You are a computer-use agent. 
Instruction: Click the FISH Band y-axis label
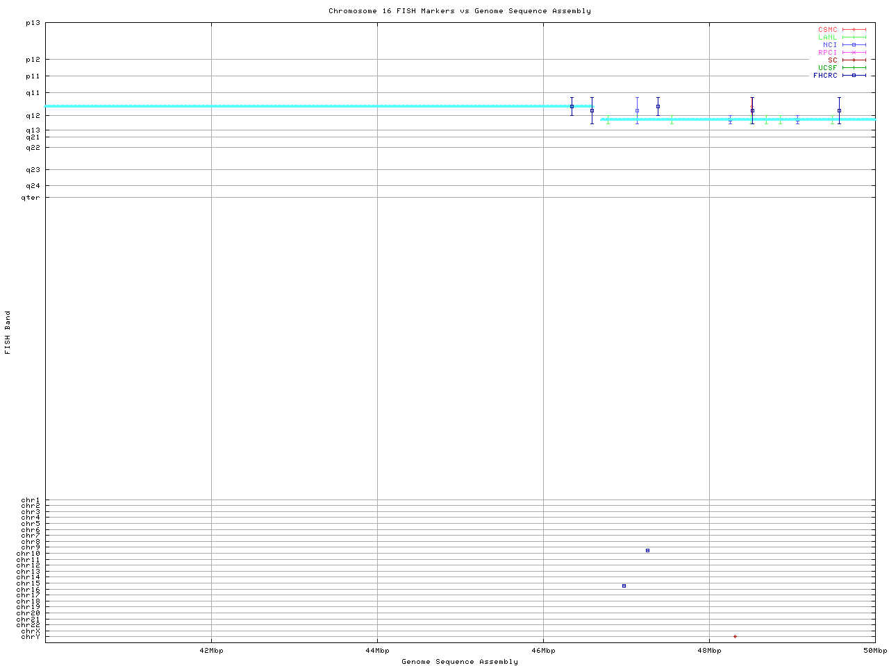pos(8,332)
